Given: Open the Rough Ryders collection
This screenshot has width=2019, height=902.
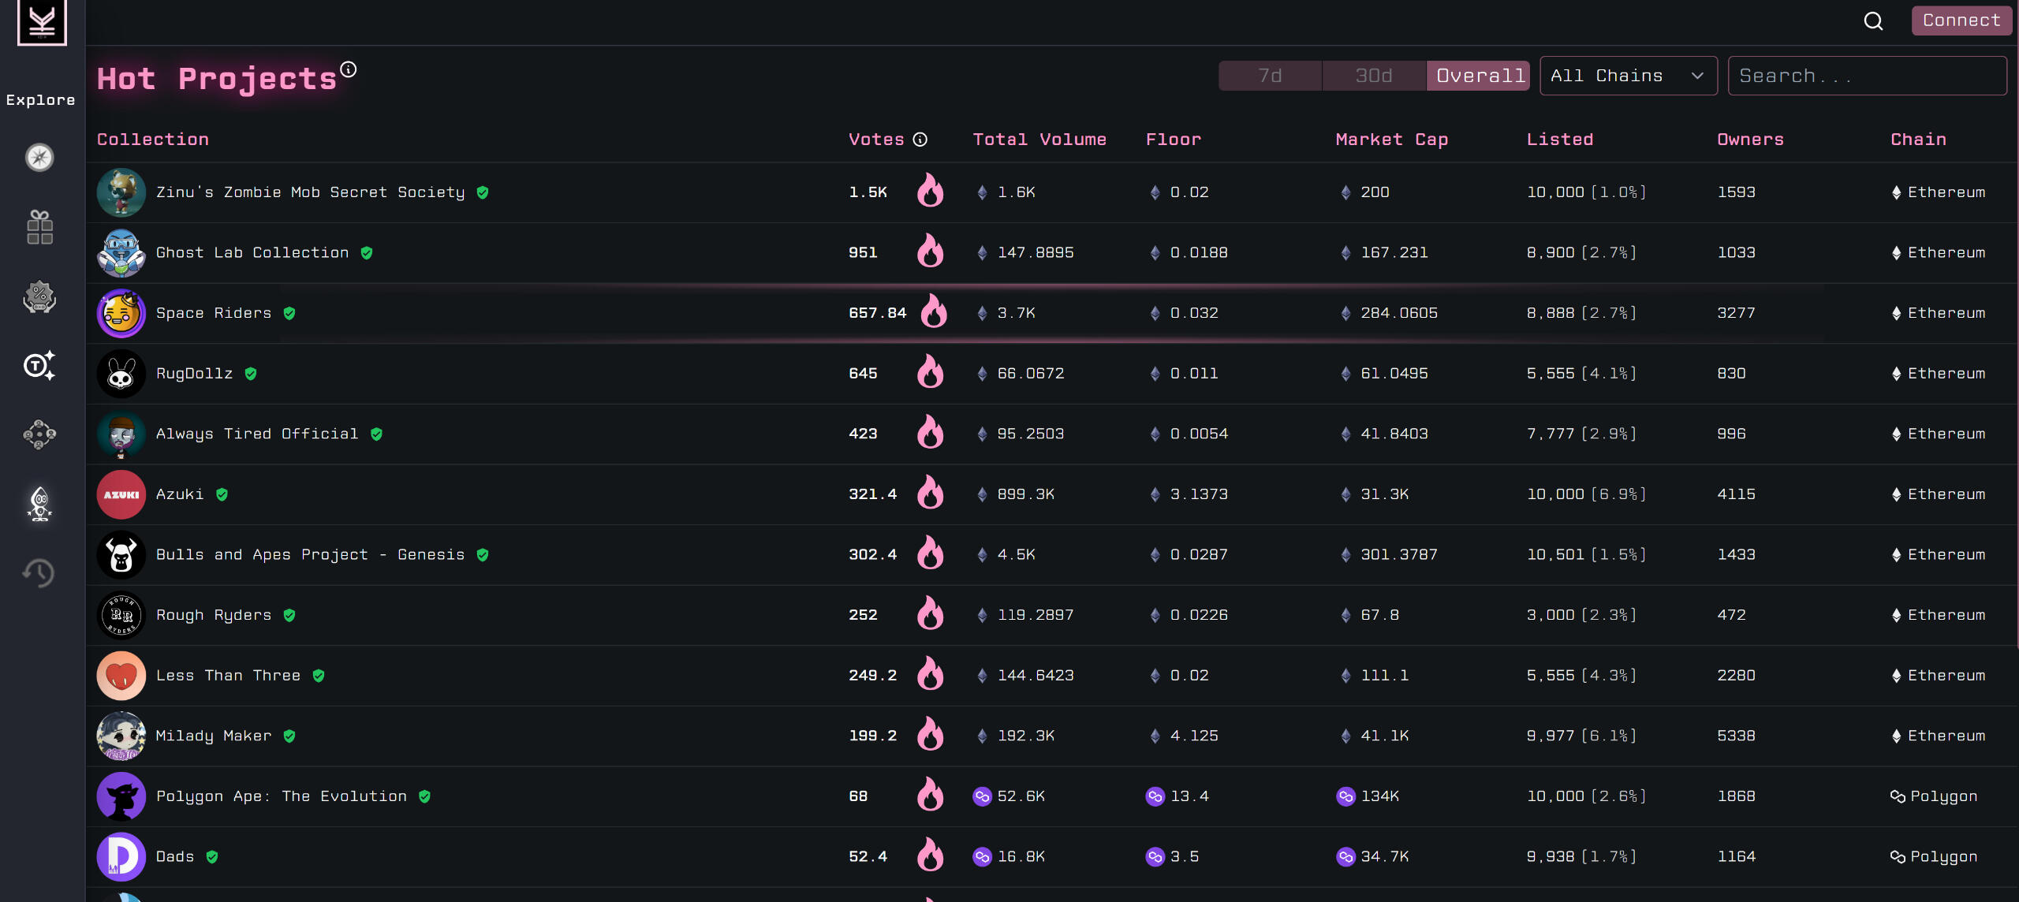Looking at the screenshot, I should tap(214, 615).
